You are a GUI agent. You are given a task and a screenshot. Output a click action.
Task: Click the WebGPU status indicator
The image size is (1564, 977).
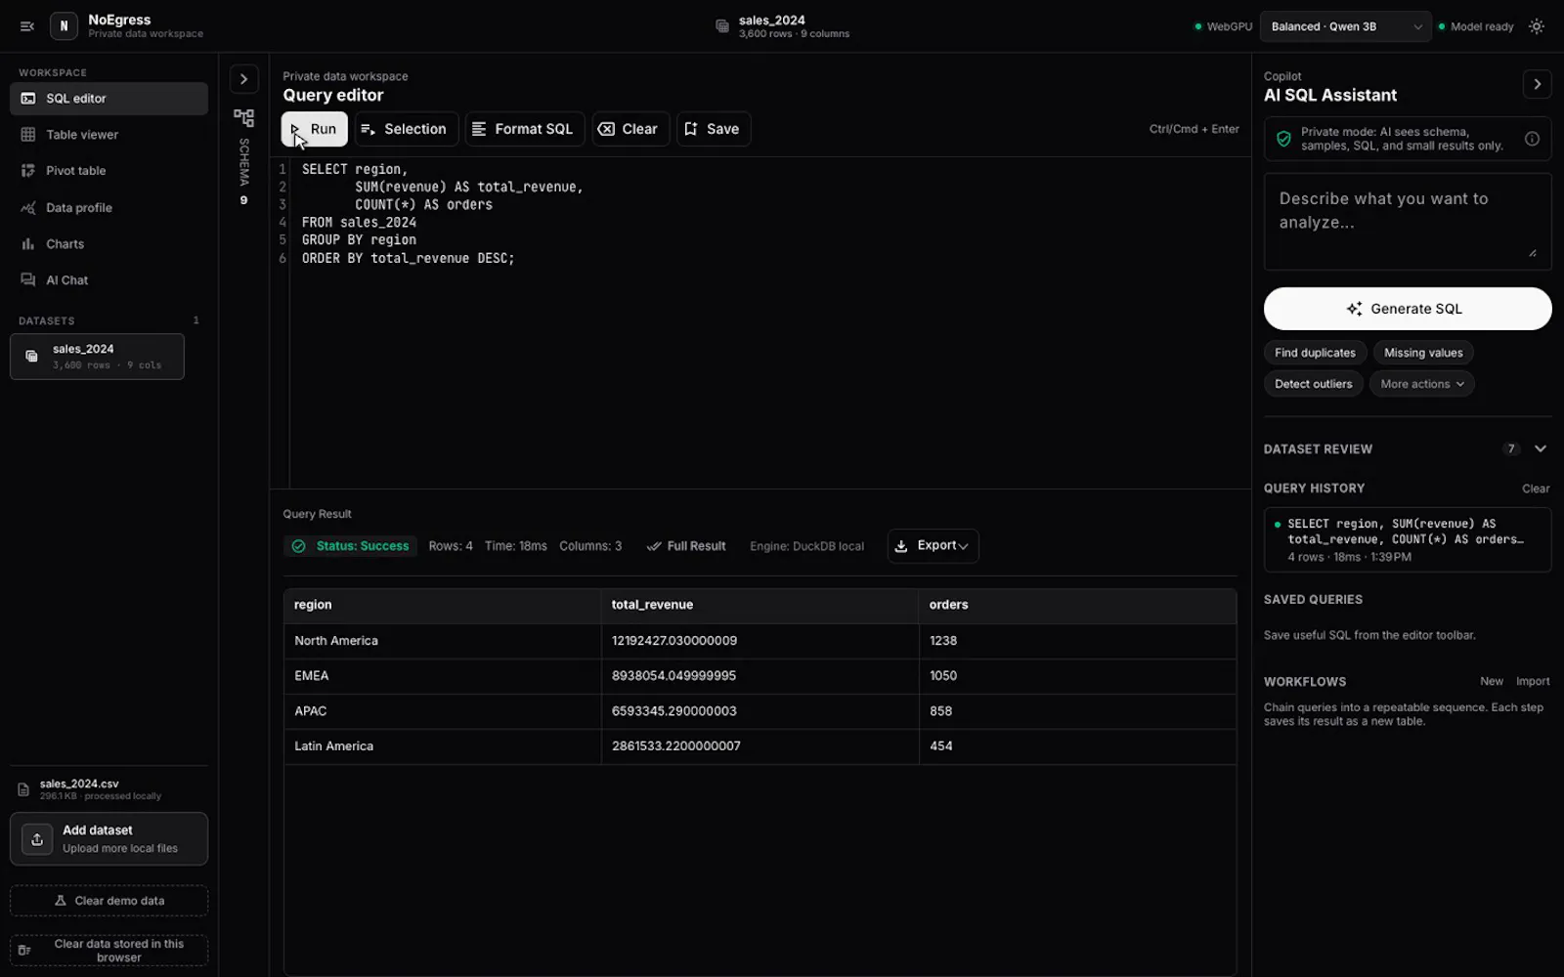(1223, 26)
